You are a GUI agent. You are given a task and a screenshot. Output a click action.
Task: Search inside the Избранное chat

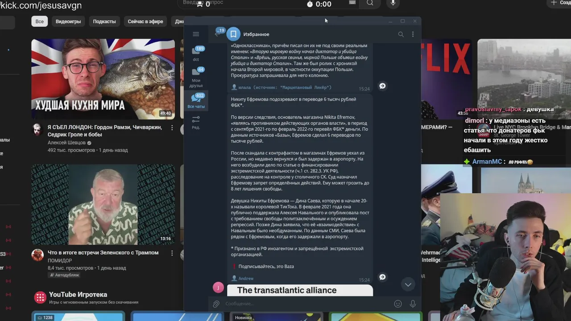[401, 34]
